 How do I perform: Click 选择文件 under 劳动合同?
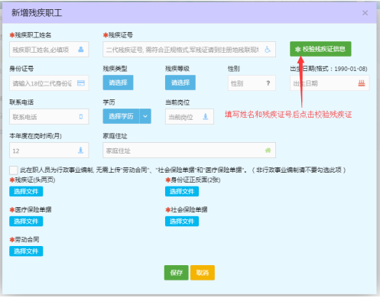click(x=26, y=251)
